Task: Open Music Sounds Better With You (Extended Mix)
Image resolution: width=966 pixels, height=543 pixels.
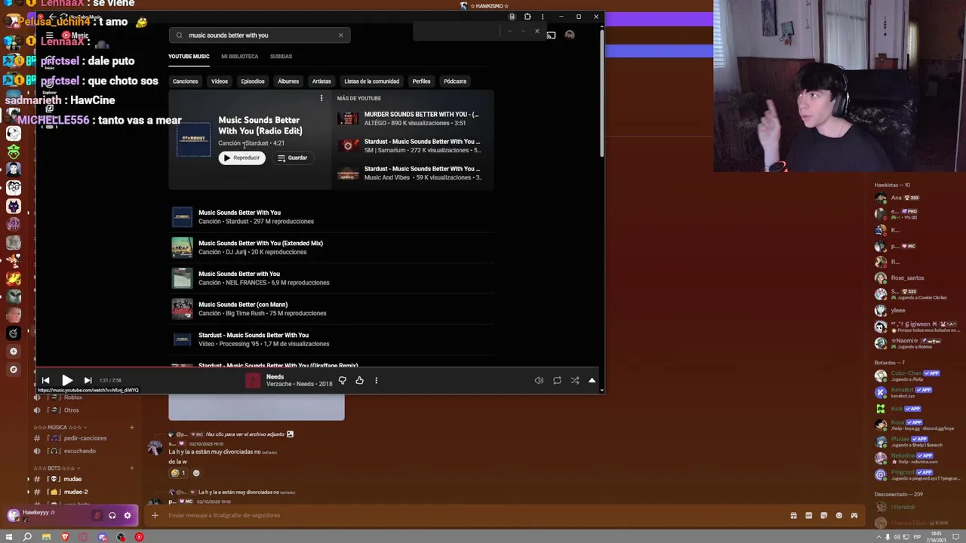Action: 332,247
